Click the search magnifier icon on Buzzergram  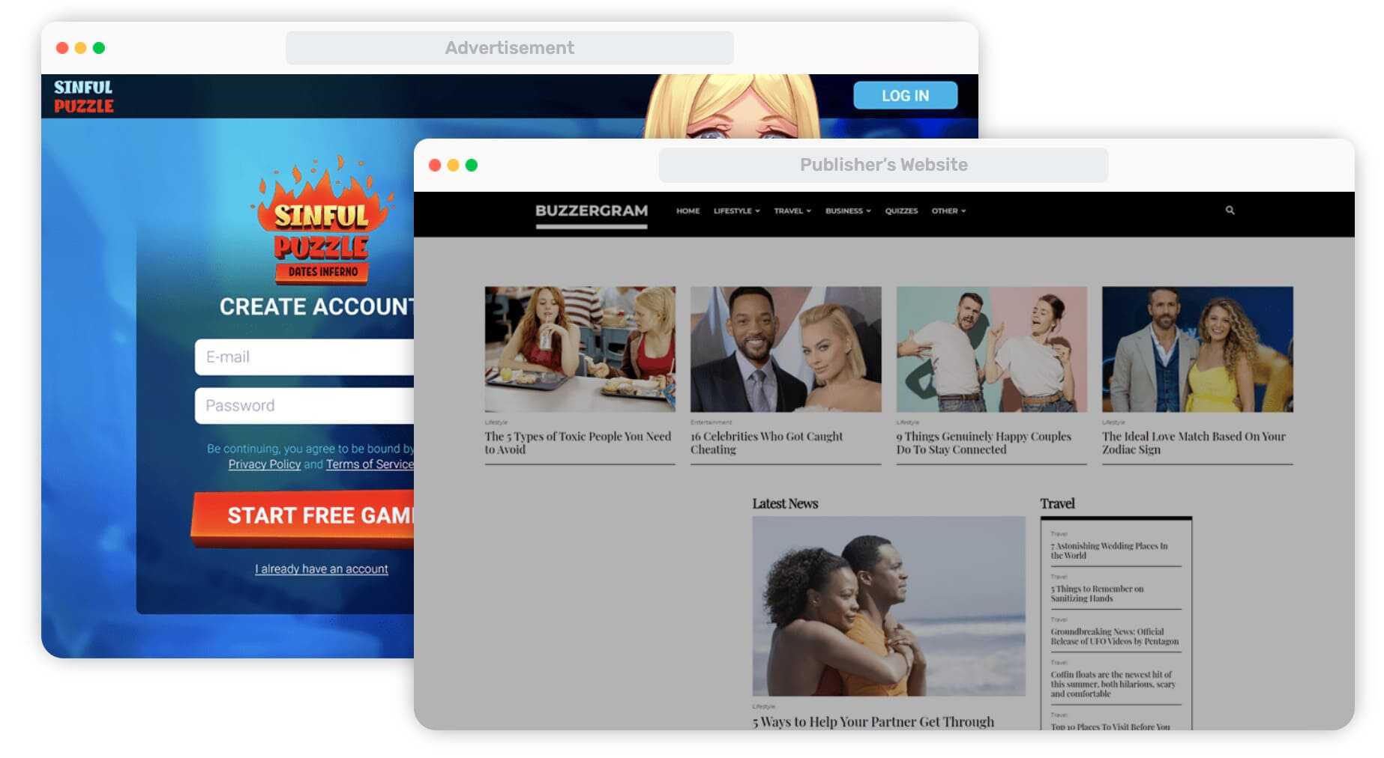coord(1230,210)
